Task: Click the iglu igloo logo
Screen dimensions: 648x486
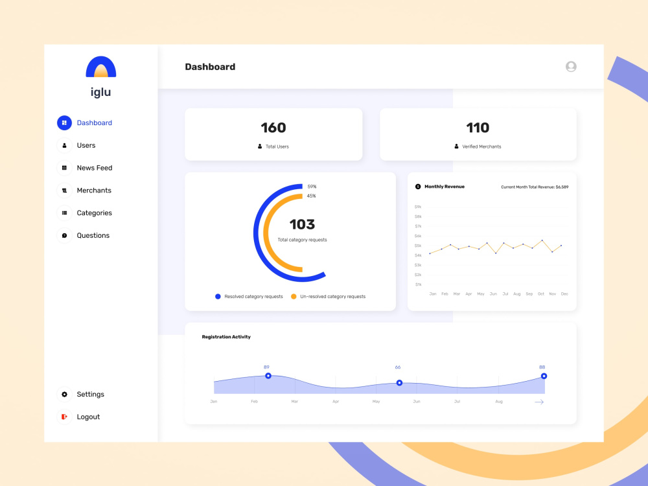Action: pos(101,67)
